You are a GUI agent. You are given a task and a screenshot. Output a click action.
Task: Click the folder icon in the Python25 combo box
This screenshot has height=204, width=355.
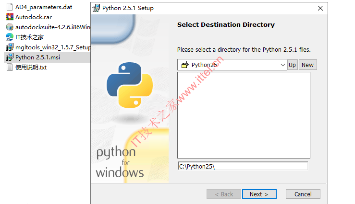(x=185, y=65)
